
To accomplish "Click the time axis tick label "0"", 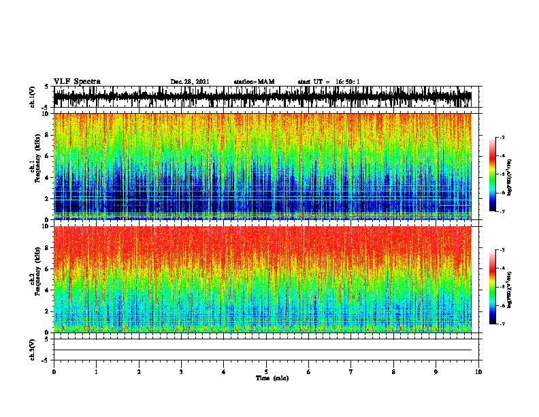I will point(54,372).
